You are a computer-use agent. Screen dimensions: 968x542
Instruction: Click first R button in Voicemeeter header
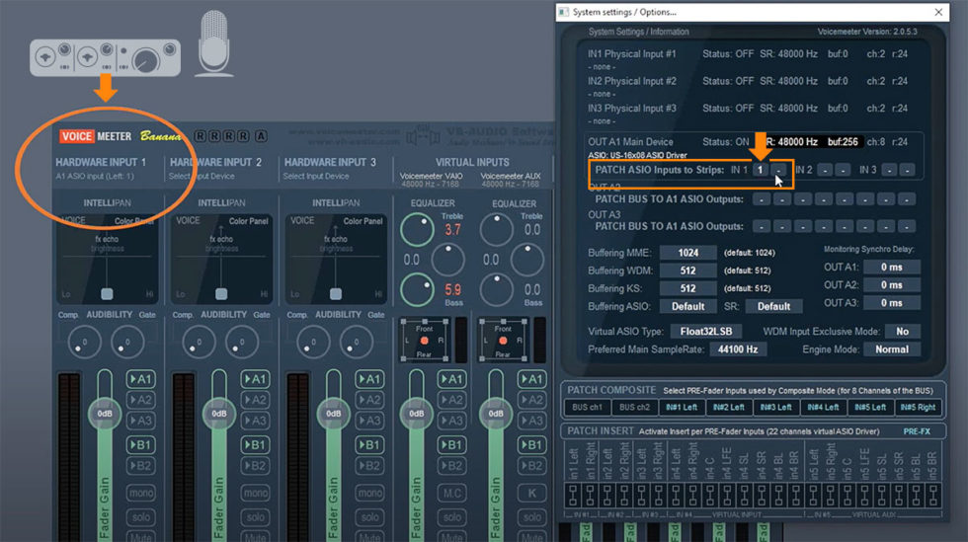coord(200,136)
